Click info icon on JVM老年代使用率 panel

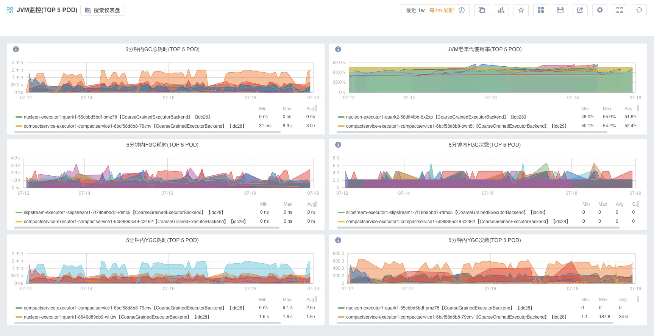pos(338,49)
